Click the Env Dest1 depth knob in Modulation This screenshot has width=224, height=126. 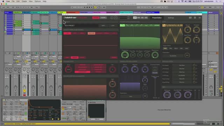tap(194, 65)
